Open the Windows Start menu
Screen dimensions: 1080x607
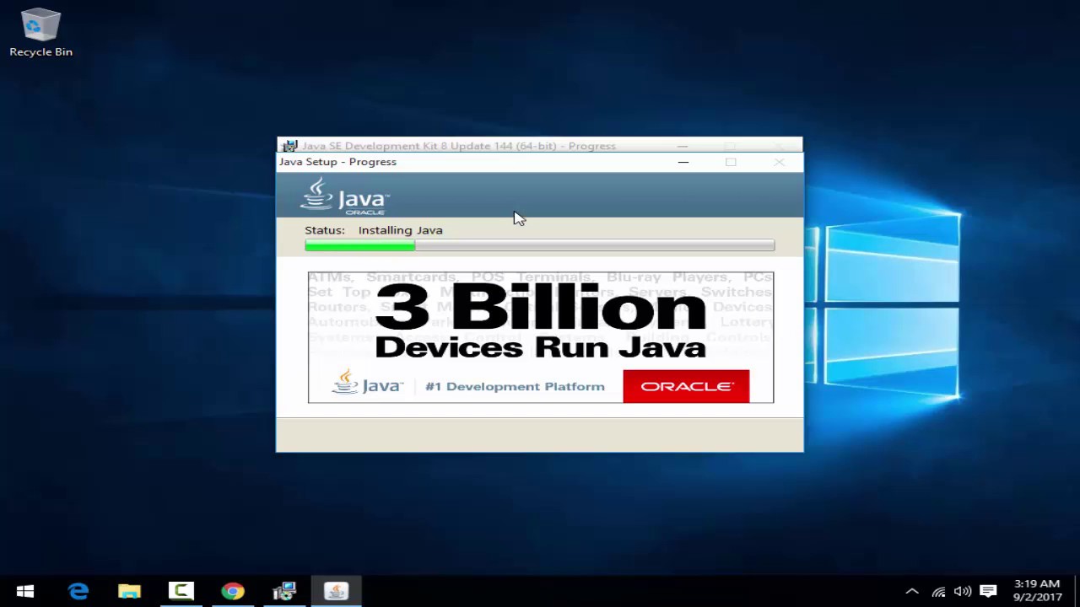(x=24, y=592)
